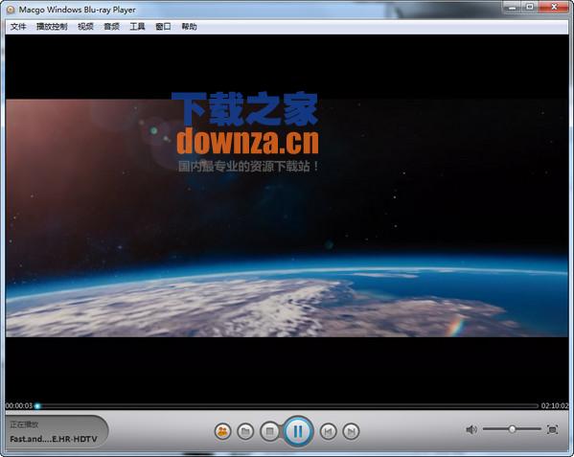The image size is (574, 457).
Task: Minimize the Blu-ray Player window
Action: [x=512, y=7]
